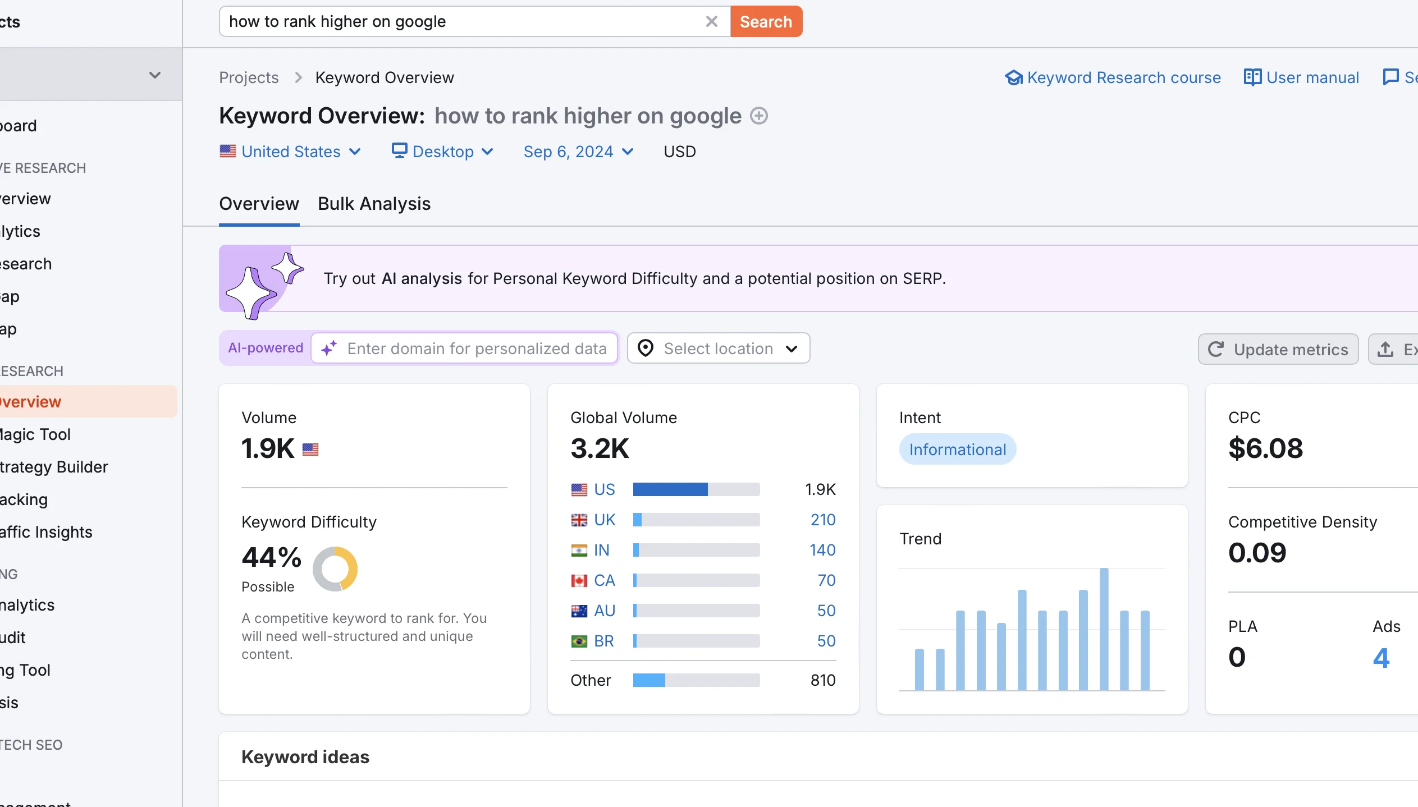Click the add keyword plus circle icon
This screenshot has height=807, width=1418.
[758, 116]
